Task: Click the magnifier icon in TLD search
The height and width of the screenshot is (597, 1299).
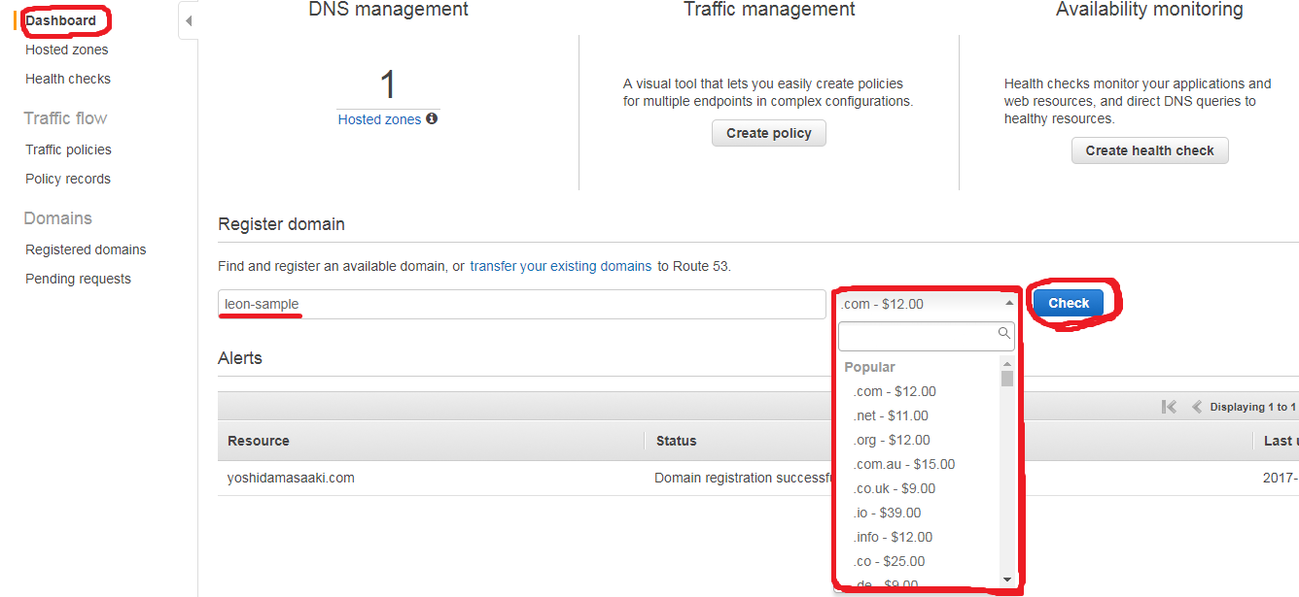Action: pyautogui.click(x=1004, y=333)
